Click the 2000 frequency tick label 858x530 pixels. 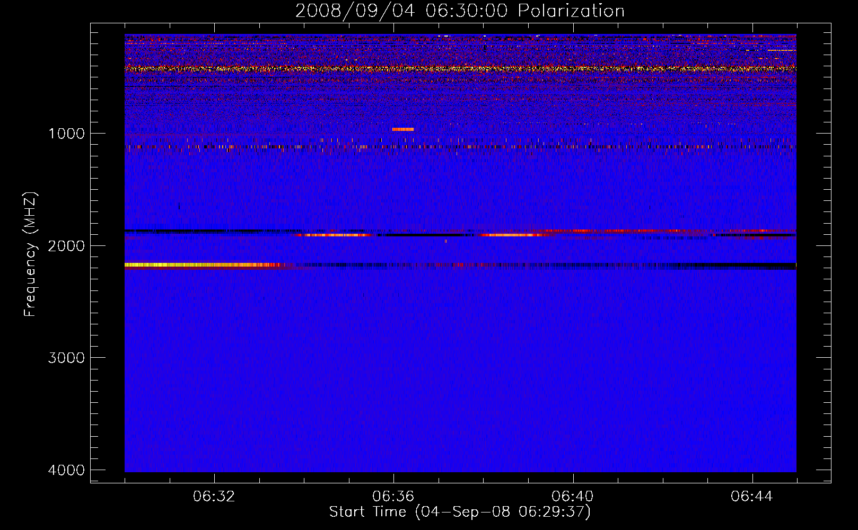coord(66,245)
